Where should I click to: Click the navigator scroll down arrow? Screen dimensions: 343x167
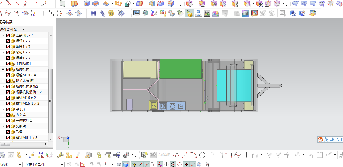pos(51,139)
